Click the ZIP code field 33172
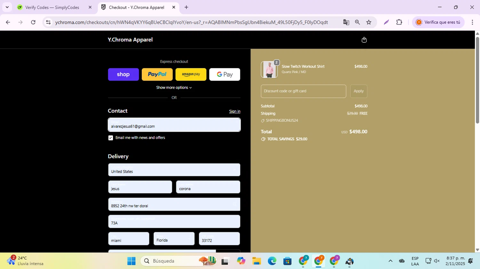480x269 pixels. coord(219,239)
